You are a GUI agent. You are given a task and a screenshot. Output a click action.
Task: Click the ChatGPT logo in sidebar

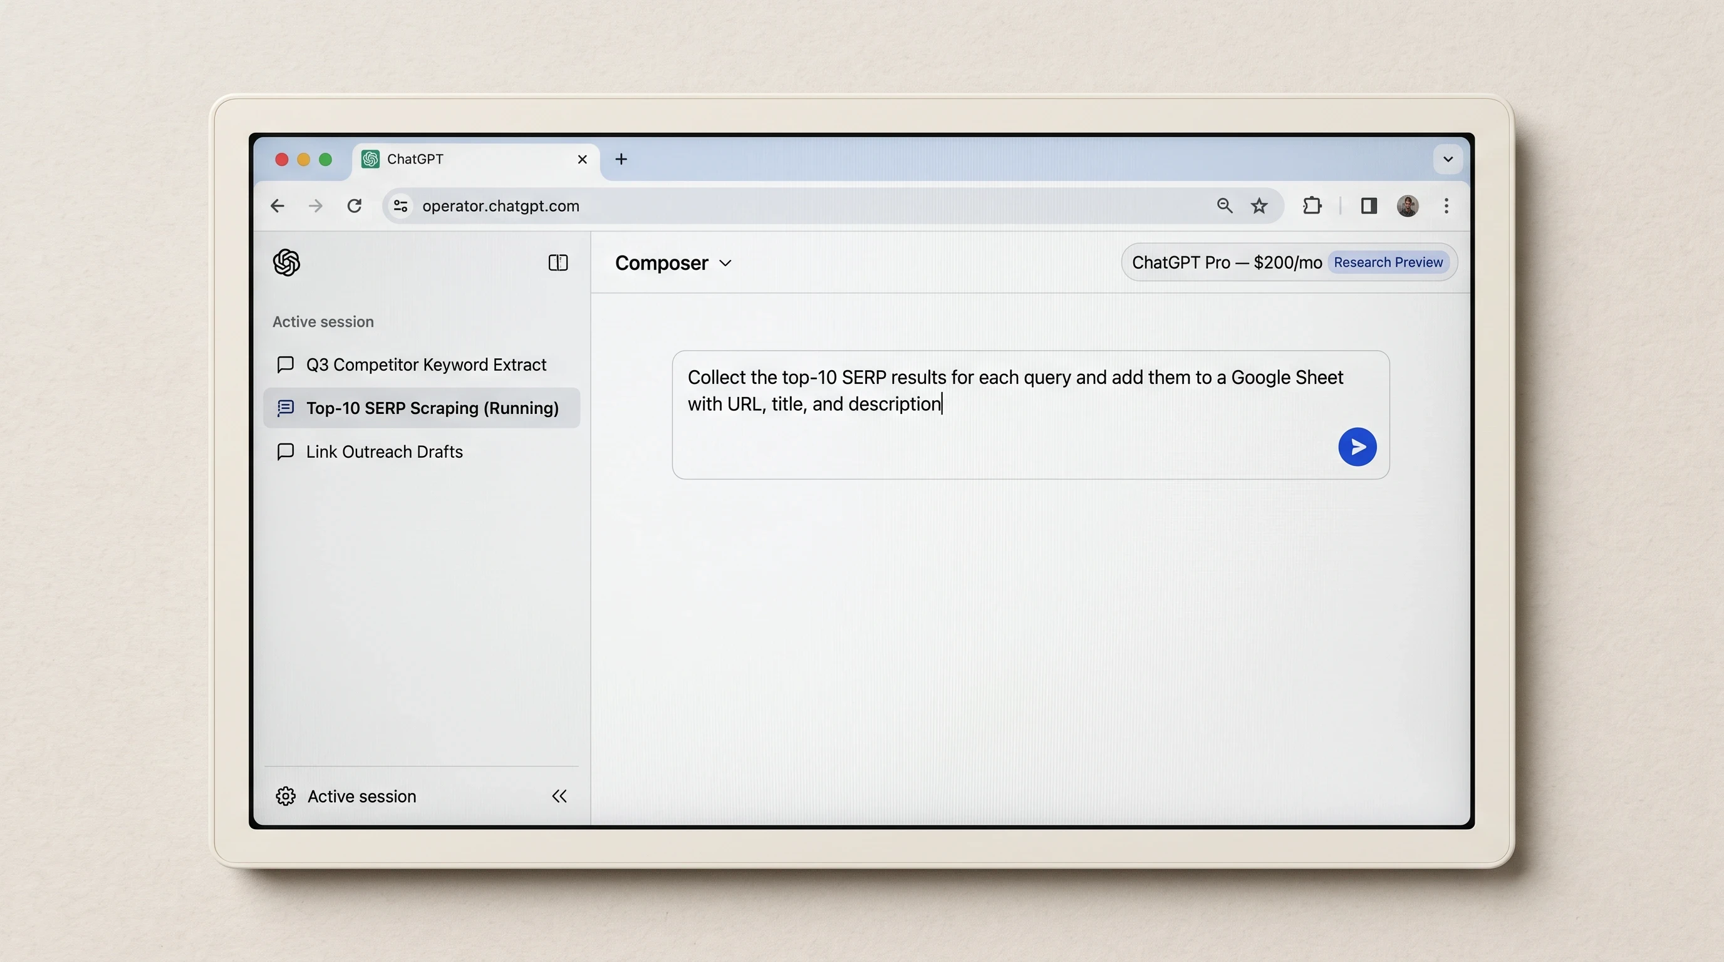pos(286,262)
